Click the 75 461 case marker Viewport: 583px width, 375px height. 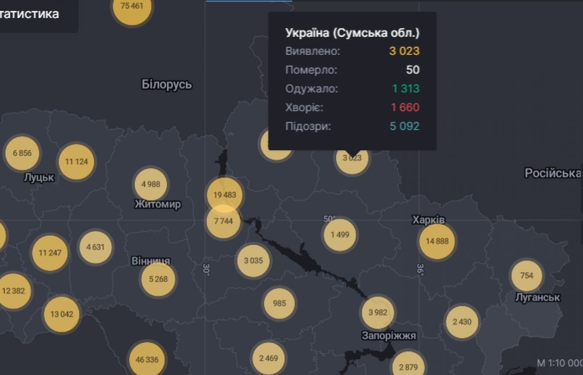132,6
